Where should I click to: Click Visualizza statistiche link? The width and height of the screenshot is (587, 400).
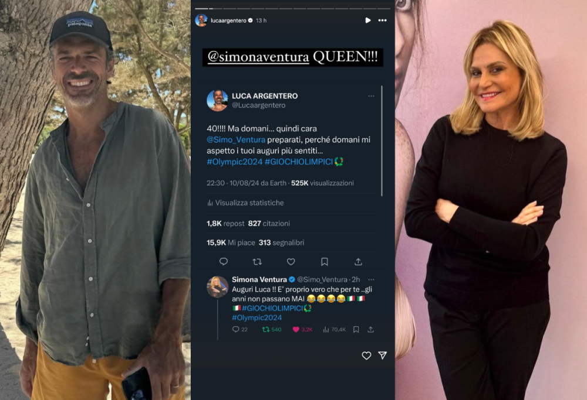[249, 203]
